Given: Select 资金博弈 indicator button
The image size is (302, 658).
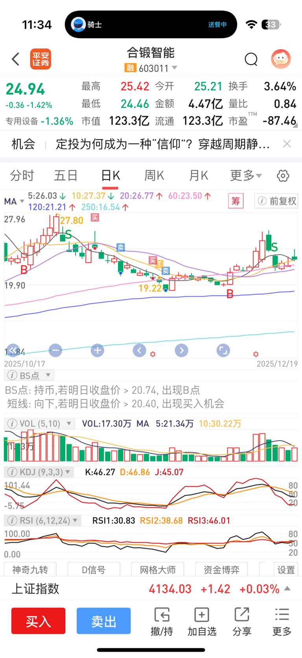Looking at the screenshot, I should coord(221,570).
